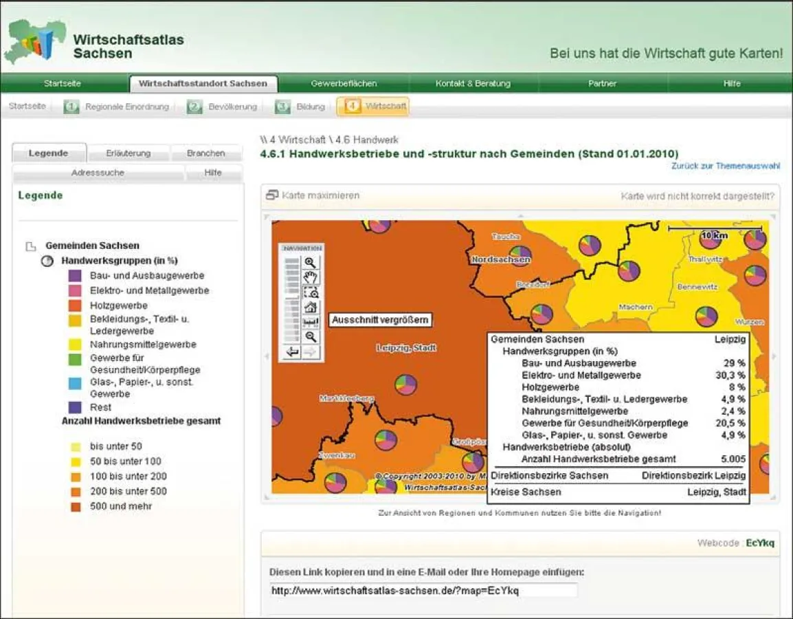This screenshot has width=793, height=619.
Task: Select the zoom-in magnifier tool
Action: (x=311, y=263)
